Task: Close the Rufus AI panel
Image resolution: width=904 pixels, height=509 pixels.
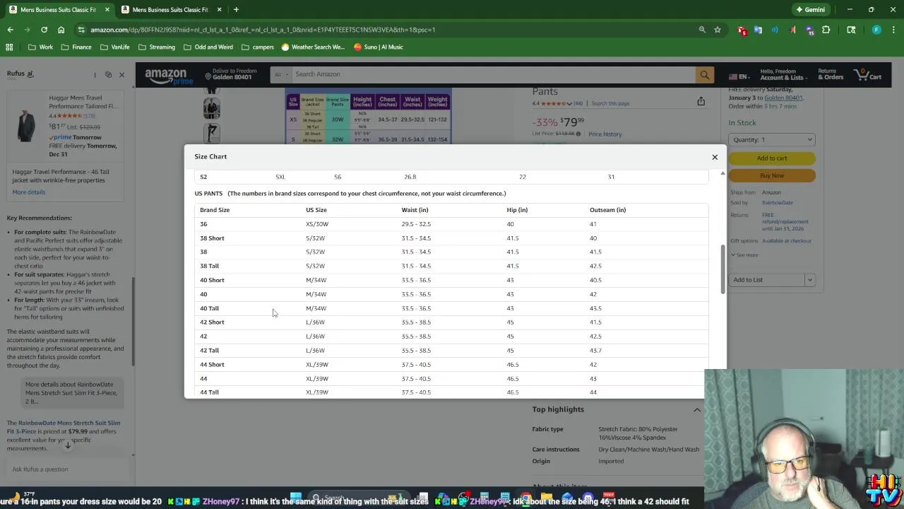Action: click(x=121, y=74)
